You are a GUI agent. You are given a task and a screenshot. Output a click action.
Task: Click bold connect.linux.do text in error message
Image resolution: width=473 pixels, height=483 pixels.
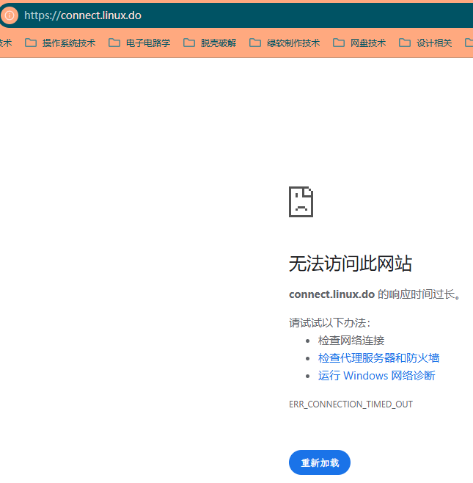[x=331, y=294]
